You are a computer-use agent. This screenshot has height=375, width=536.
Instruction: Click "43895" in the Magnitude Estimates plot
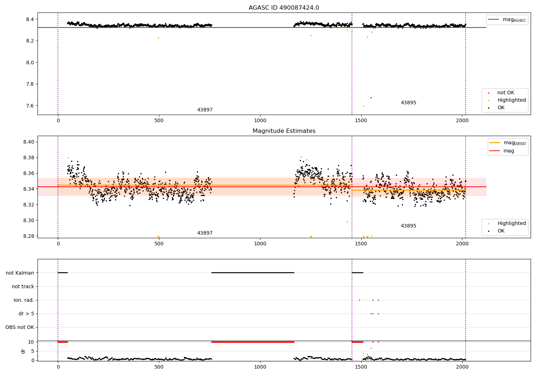[x=408, y=226]
